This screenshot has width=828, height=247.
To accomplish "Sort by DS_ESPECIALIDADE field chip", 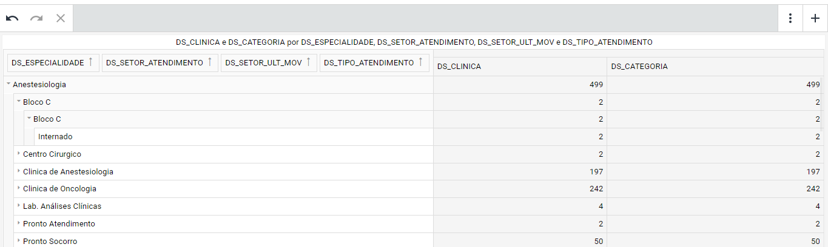I will pos(52,63).
